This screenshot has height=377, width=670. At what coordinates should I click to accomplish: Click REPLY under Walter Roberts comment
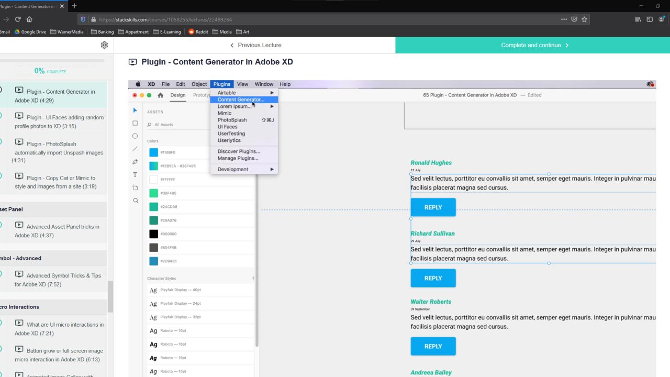(433, 346)
